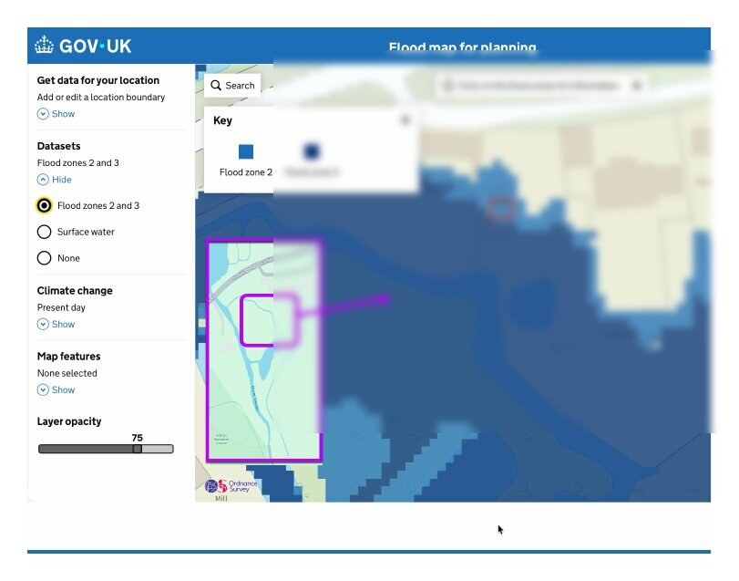Click the Ordnance Survey logo
The height and width of the screenshot is (581, 739).
231,486
